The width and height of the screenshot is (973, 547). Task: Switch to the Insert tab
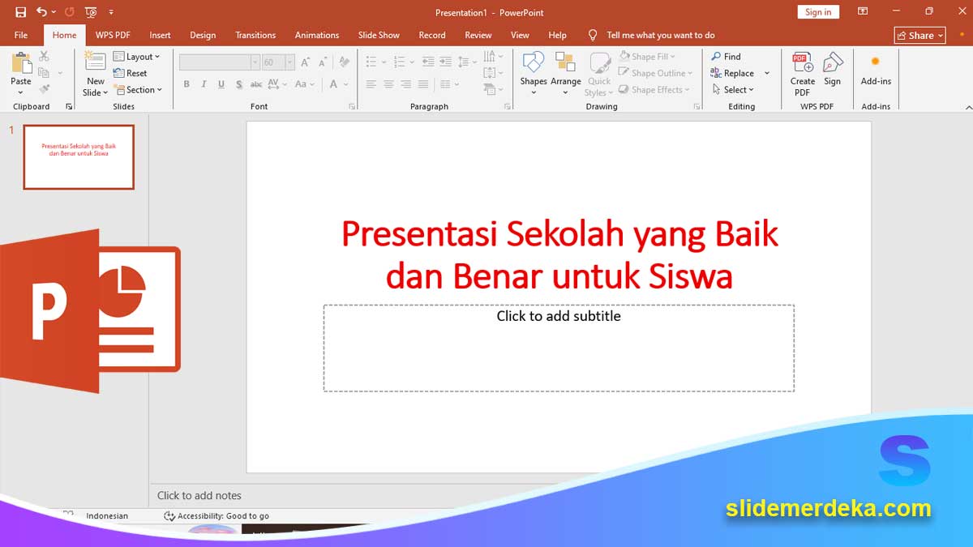click(x=160, y=35)
